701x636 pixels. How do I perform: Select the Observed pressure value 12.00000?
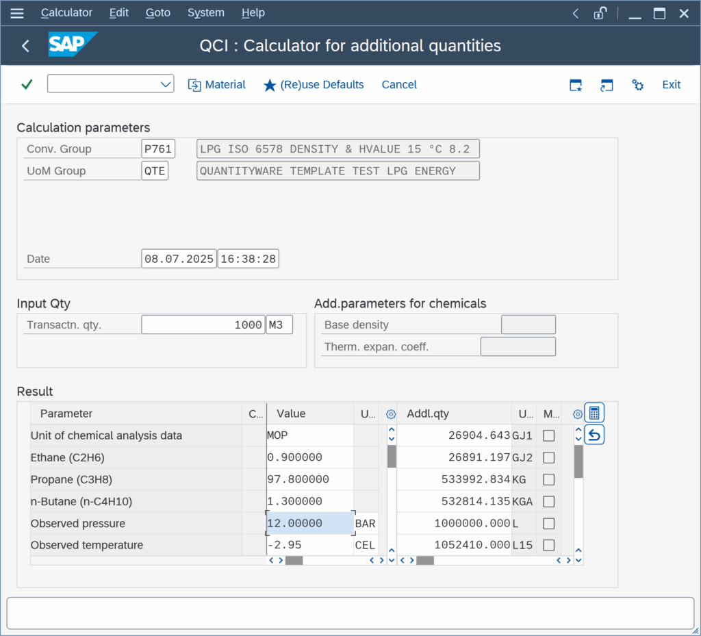pyautogui.click(x=310, y=523)
